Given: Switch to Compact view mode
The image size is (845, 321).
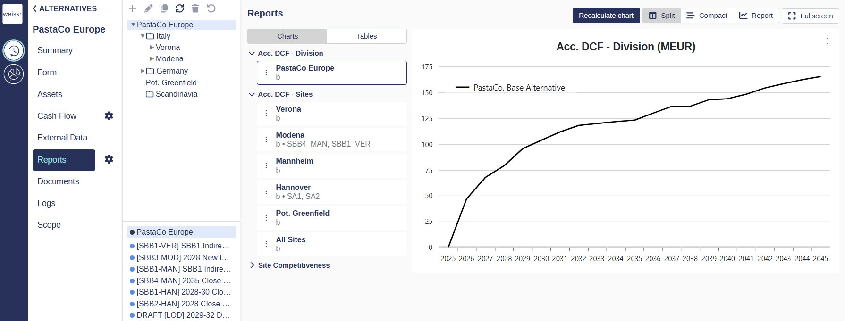Looking at the screenshot, I should (x=707, y=16).
